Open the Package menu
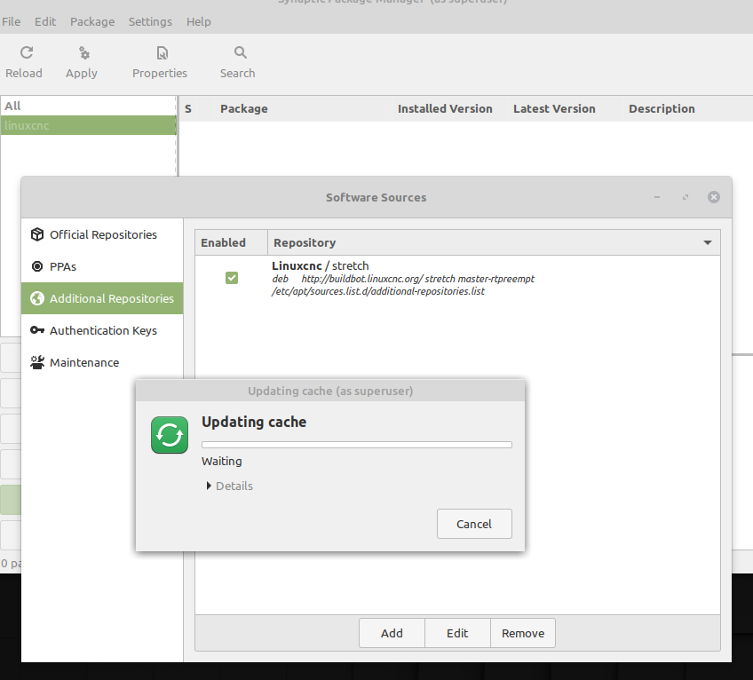 click(92, 21)
